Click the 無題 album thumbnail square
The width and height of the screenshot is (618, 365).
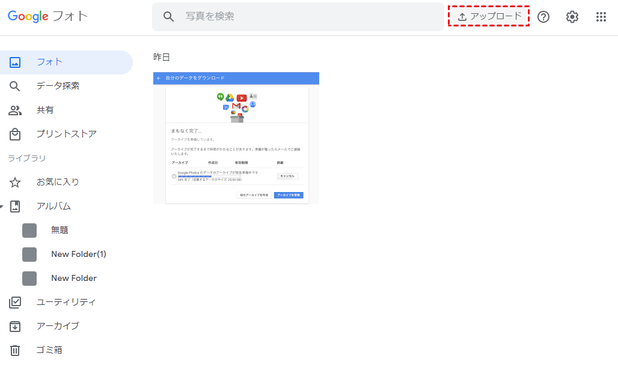point(29,231)
